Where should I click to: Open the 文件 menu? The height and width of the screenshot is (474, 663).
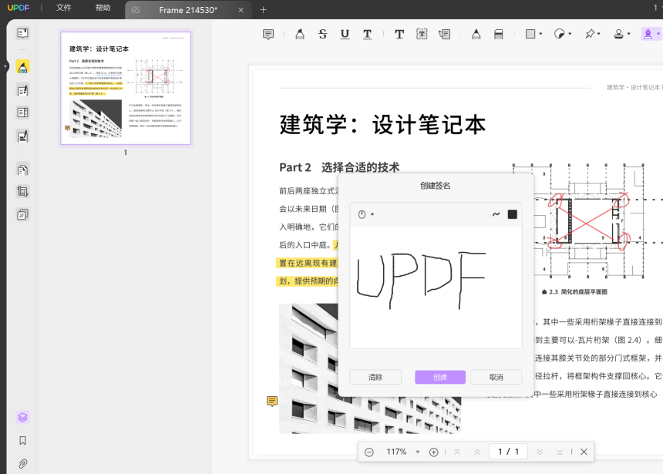point(63,8)
